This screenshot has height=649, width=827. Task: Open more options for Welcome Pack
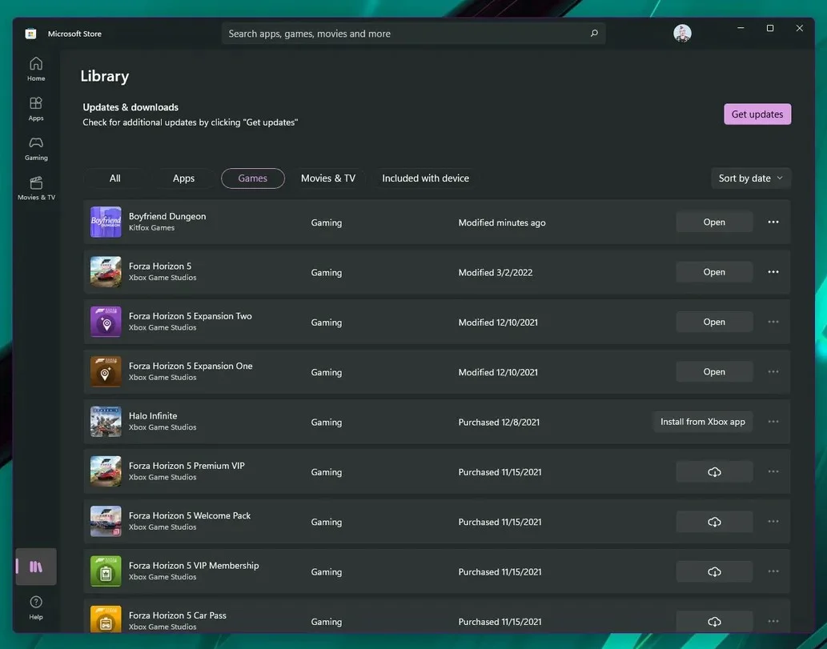pos(773,522)
